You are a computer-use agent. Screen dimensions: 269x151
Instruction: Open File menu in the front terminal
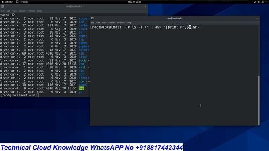pos(92,23)
